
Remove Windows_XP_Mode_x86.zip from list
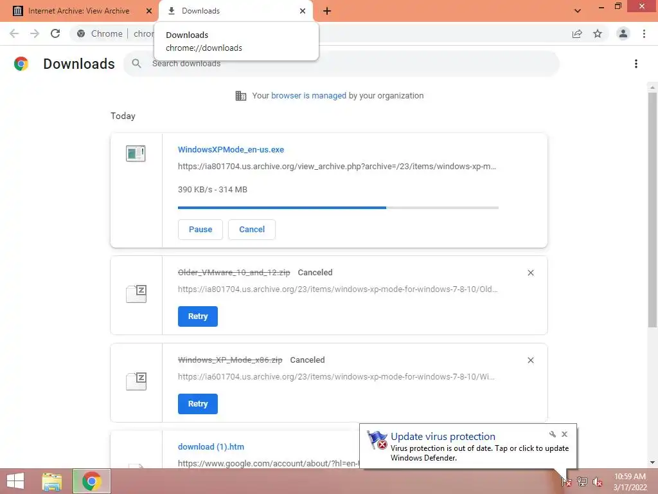(530, 360)
